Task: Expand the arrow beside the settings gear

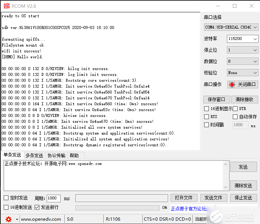Action: 17,219
